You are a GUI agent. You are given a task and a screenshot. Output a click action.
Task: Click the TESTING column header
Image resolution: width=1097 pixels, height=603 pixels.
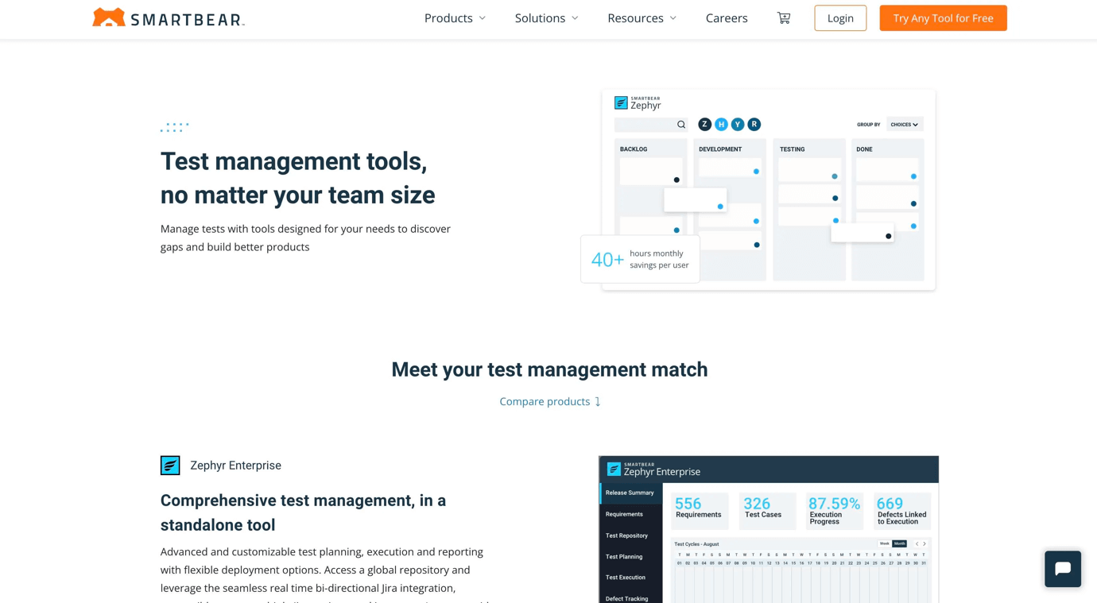point(792,149)
